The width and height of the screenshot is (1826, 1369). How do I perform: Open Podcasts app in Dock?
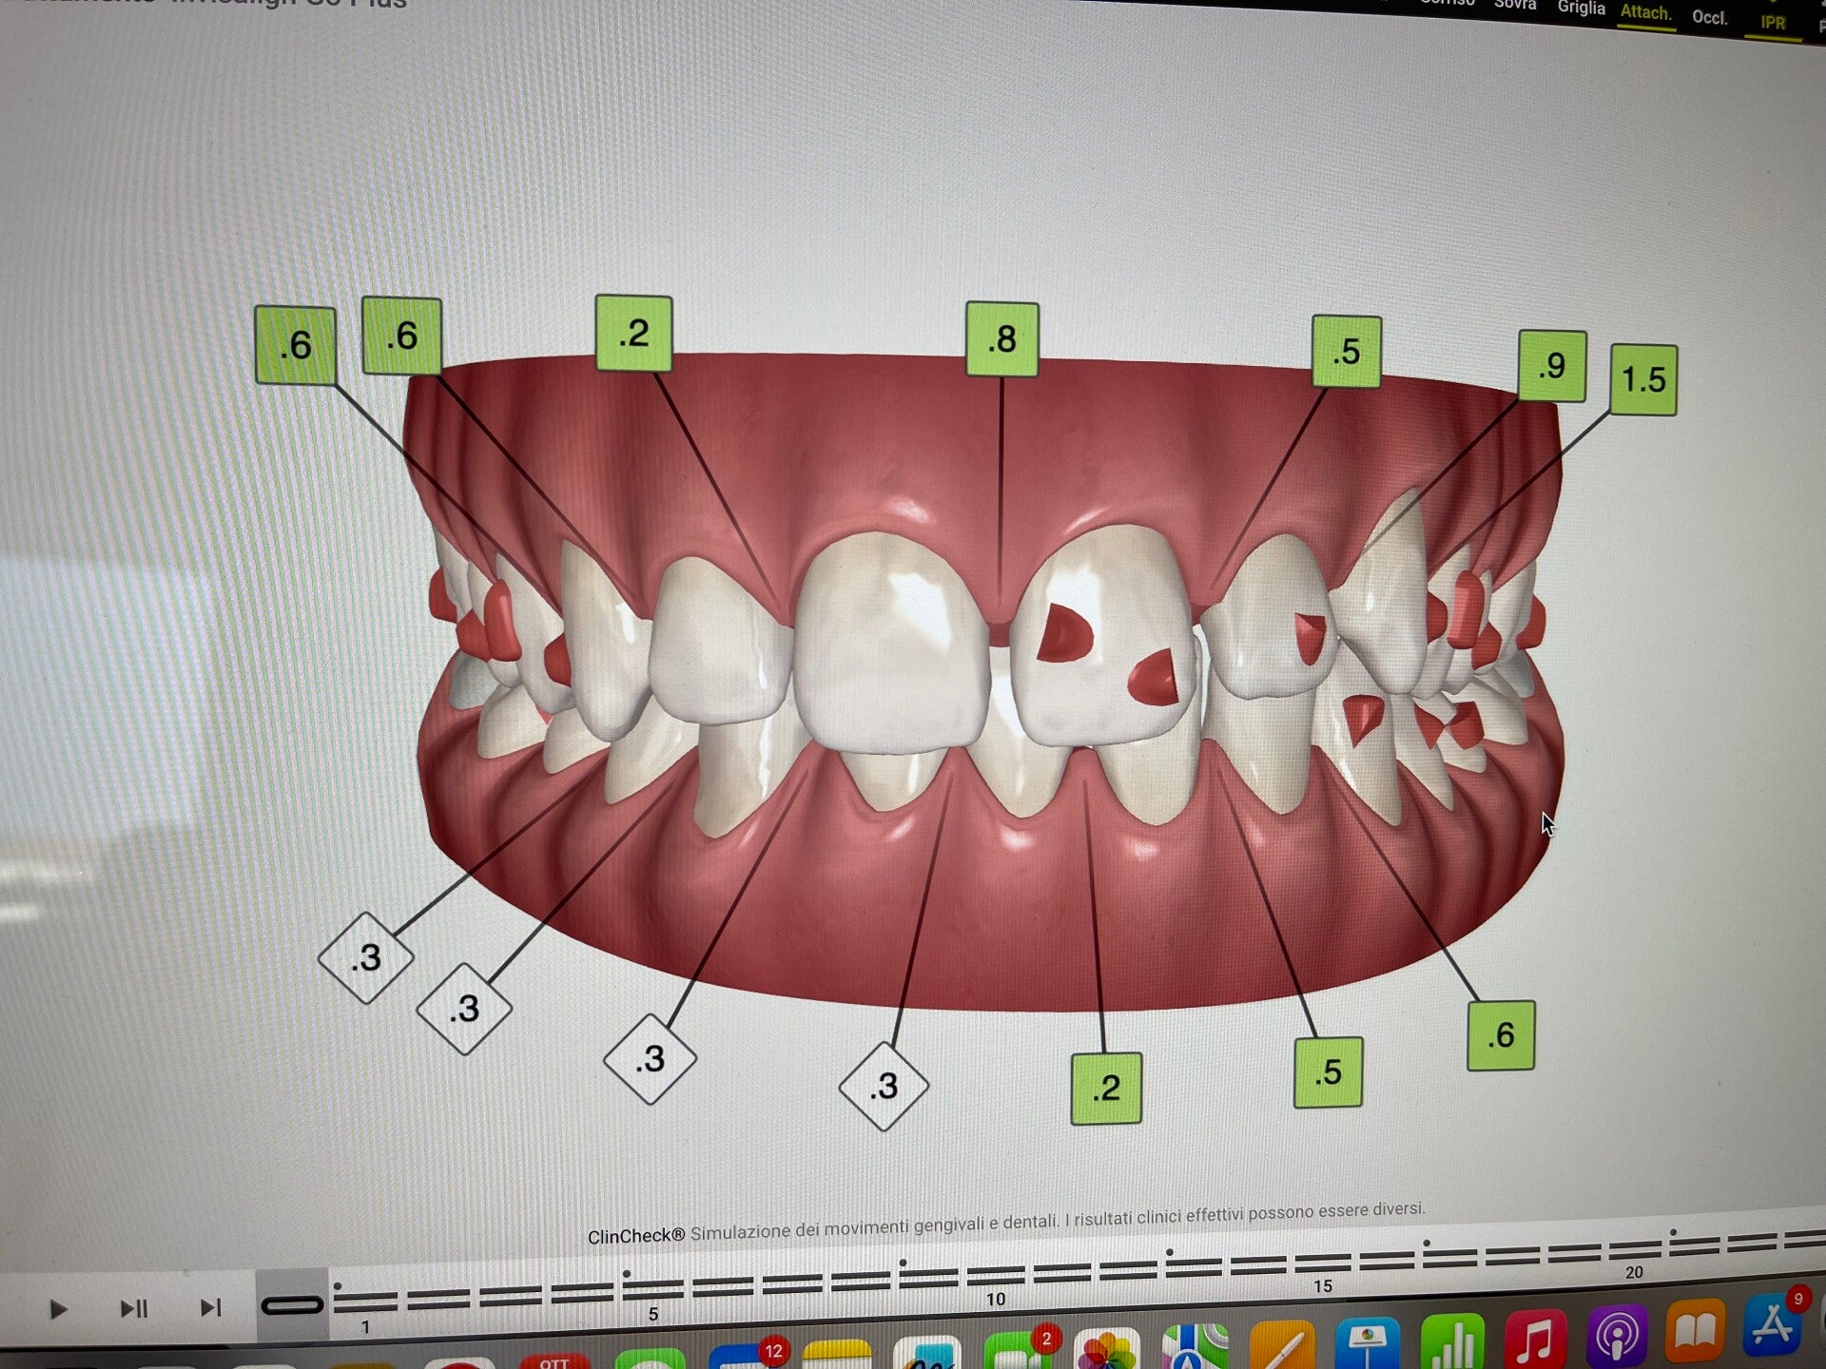tap(1617, 1339)
